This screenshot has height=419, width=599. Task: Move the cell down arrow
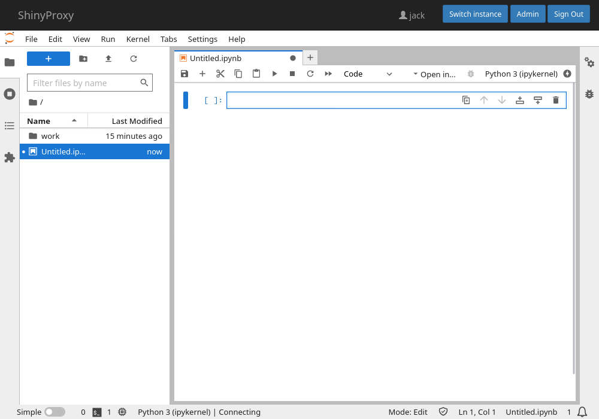coord(502,100)
